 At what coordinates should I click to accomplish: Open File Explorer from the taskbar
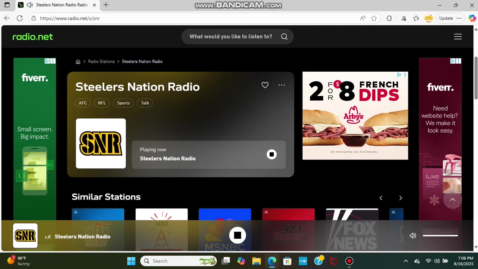[256, 261]
